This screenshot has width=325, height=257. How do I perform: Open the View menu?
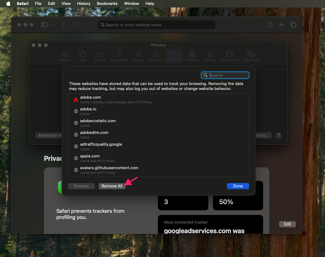[66, 3]
